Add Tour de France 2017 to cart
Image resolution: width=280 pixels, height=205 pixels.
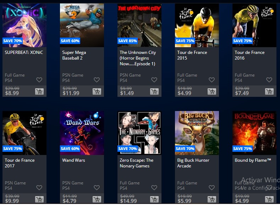[x=39, y=199]
